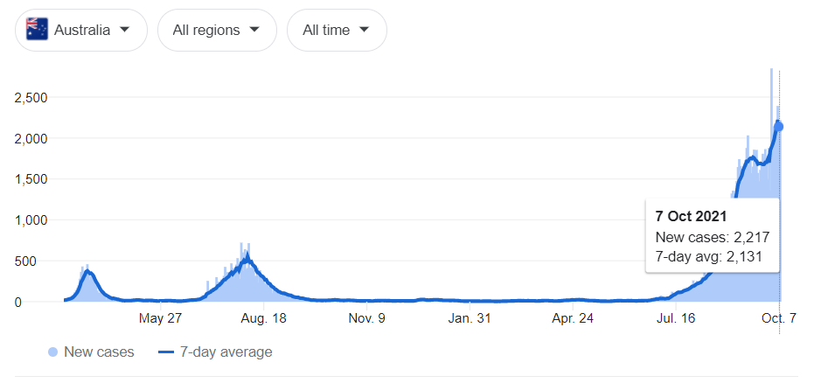The height and width of the screenshot is (390, 821).
Task: Click the Apr. 24 date label
Action: coord(573,318)
